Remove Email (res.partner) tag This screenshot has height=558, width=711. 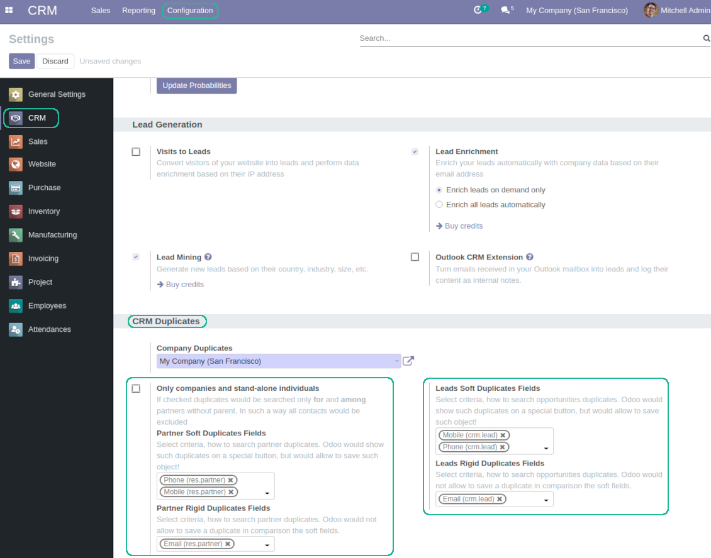click(x=228, y=544)
